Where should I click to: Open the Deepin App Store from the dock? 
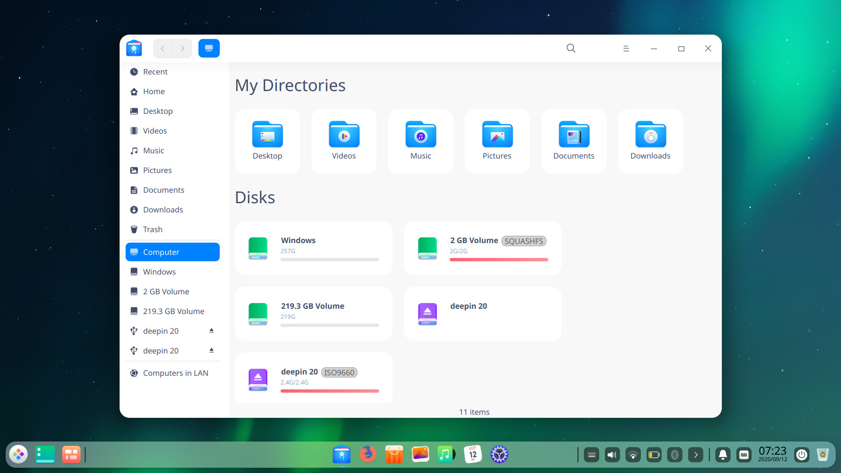click(x=394, y=454)
